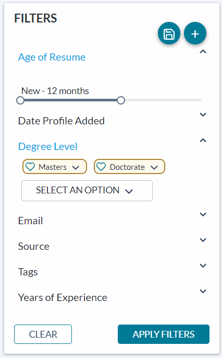This screenshot has height=358, width=222.
Task: Collapse the Age of Resume section
Action: [x=203, y=52]
